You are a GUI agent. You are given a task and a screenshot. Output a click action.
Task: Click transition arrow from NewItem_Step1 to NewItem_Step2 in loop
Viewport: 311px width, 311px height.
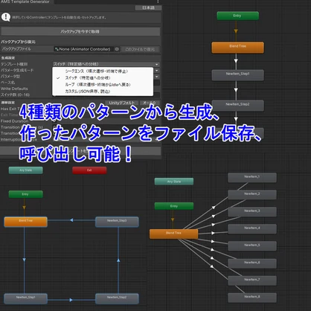(71, 300)
